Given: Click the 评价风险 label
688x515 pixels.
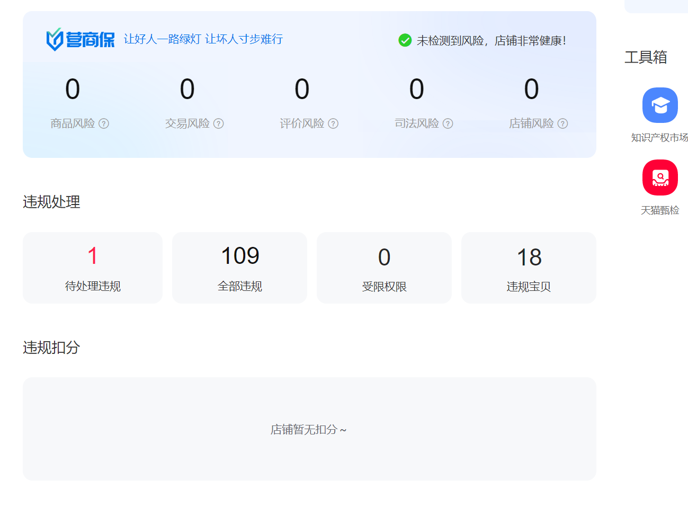Looking at the screenshot, I should tap(302, 123).
